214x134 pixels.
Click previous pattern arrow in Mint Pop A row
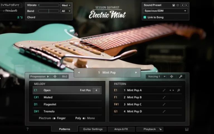170,90
